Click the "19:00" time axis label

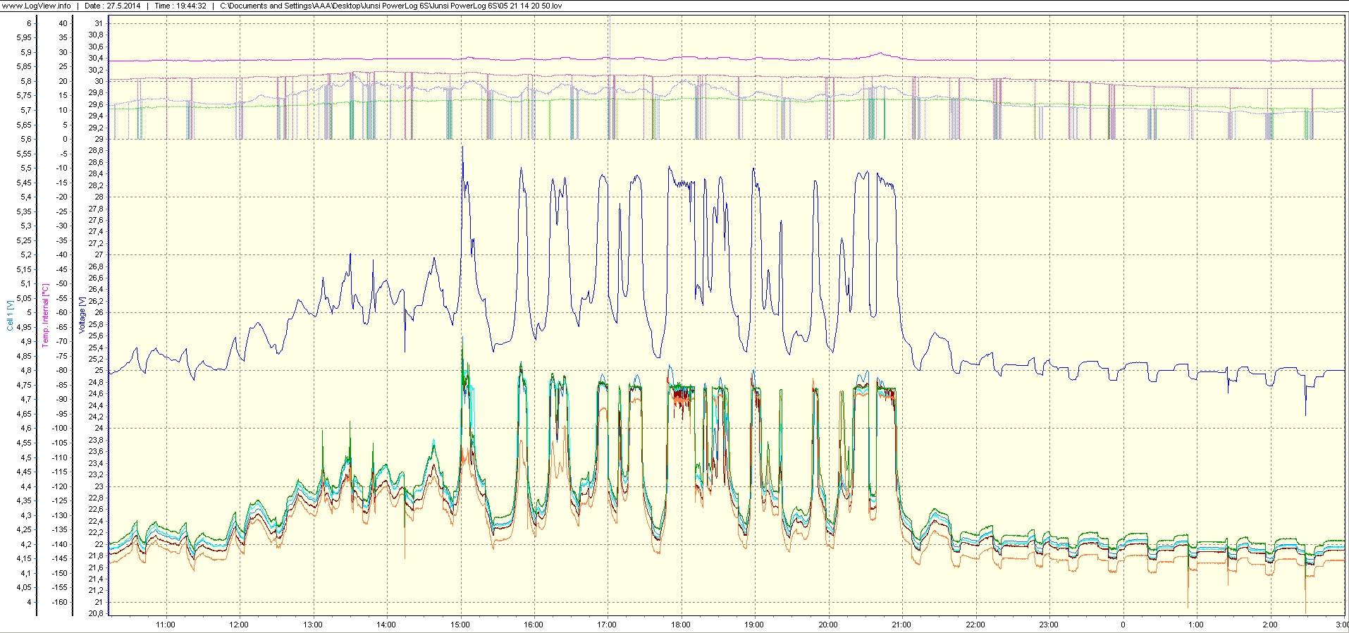(x=754, y=625)
